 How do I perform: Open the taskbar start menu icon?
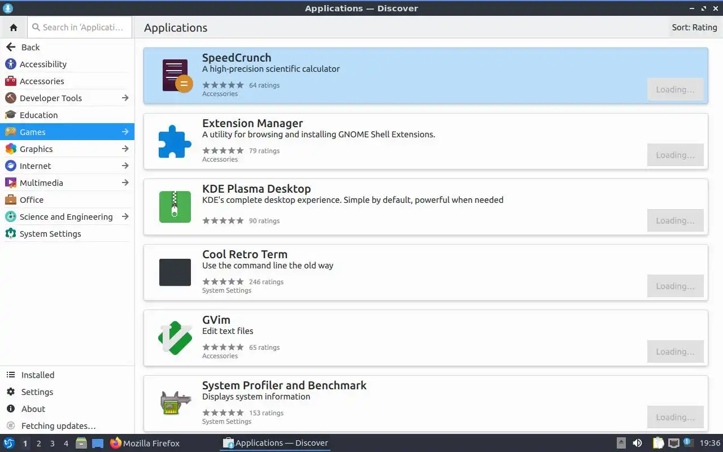coord(9,444)
